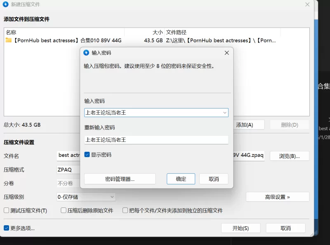Open the password history dropdown arrow

coord(224,113)
